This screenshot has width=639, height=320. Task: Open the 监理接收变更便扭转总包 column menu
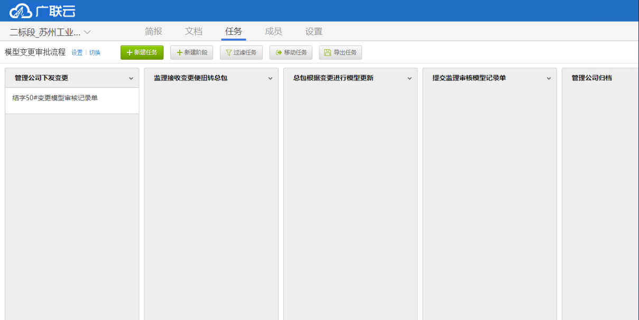[271, 77]
